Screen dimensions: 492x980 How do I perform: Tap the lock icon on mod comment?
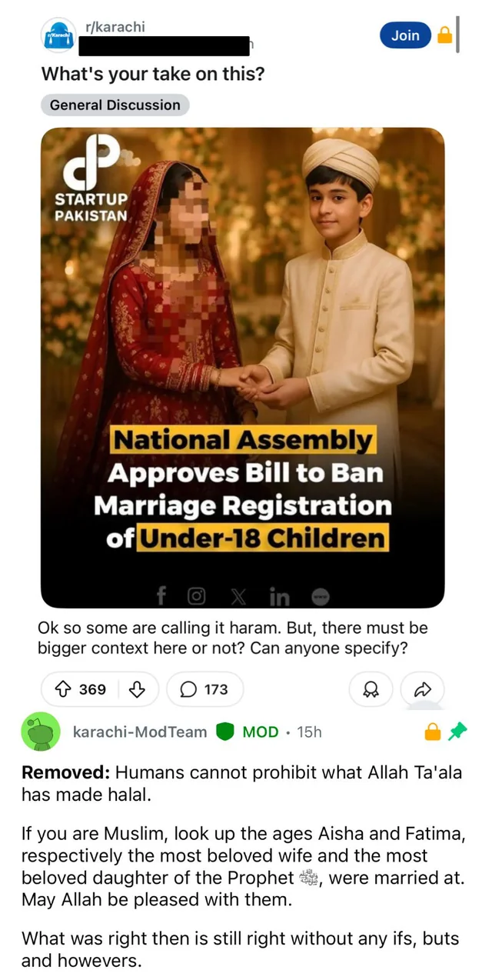click(433, 732)
